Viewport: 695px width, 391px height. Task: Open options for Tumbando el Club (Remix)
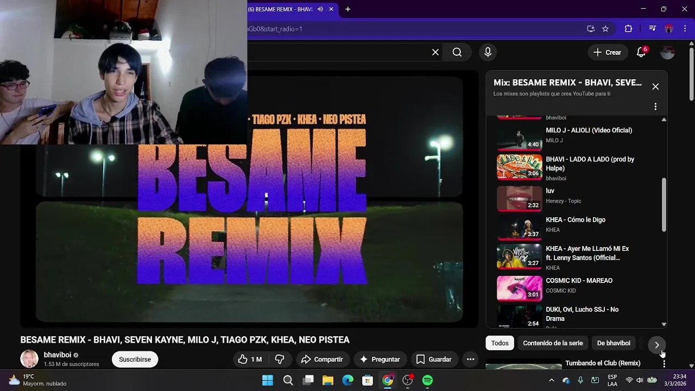[664, 363]
